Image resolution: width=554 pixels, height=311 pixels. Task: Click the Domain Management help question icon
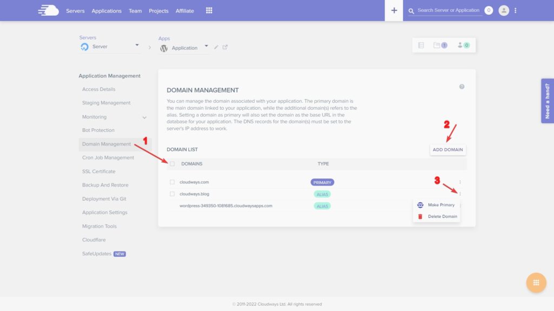pyautogui.click(x=462, y=87)
